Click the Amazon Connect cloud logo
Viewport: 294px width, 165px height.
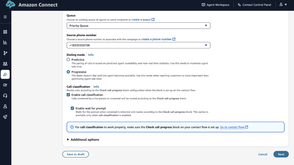(11, 4)
